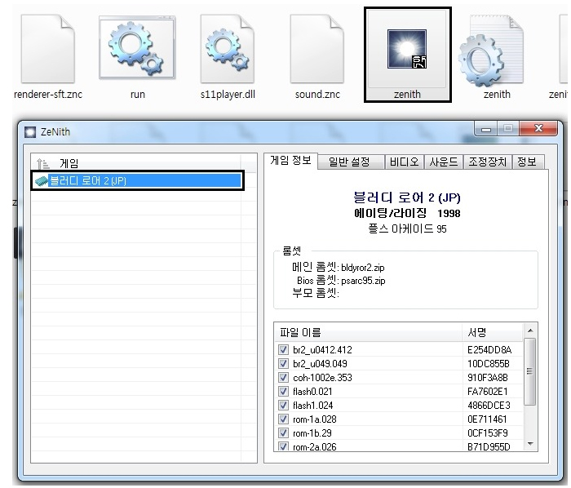Click the 서명 column header
Image resolution: width=571 pixels, height=488 pixels.
[x=493, y=332]
